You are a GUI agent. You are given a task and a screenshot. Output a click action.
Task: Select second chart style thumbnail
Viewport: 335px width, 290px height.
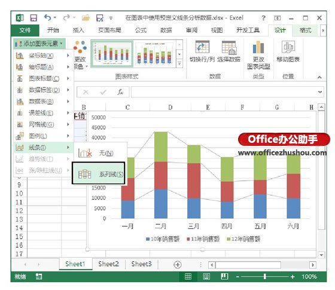click(x=155, y=54)
